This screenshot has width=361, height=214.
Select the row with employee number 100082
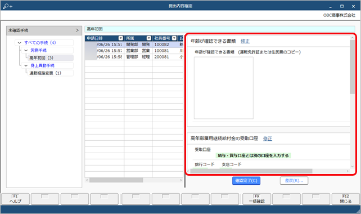134,44
